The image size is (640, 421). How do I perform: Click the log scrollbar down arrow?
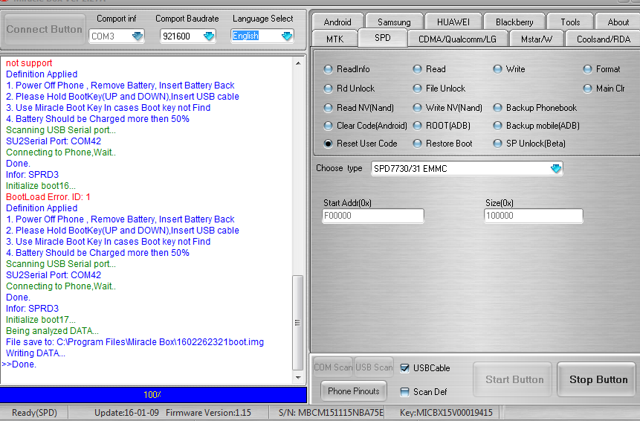point(298,378)
